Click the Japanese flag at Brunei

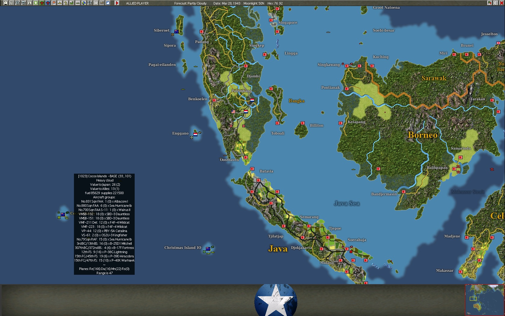pos(467,54)
